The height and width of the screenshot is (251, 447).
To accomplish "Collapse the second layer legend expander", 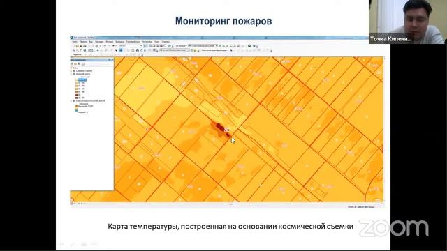I will 71,74.
